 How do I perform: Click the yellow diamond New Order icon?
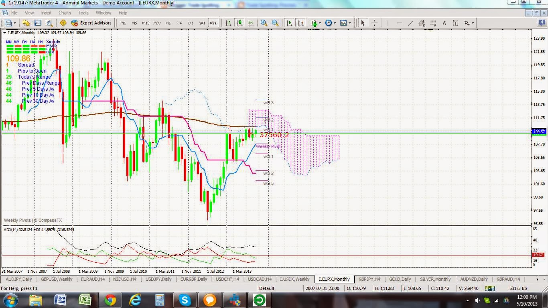[63, 23]
